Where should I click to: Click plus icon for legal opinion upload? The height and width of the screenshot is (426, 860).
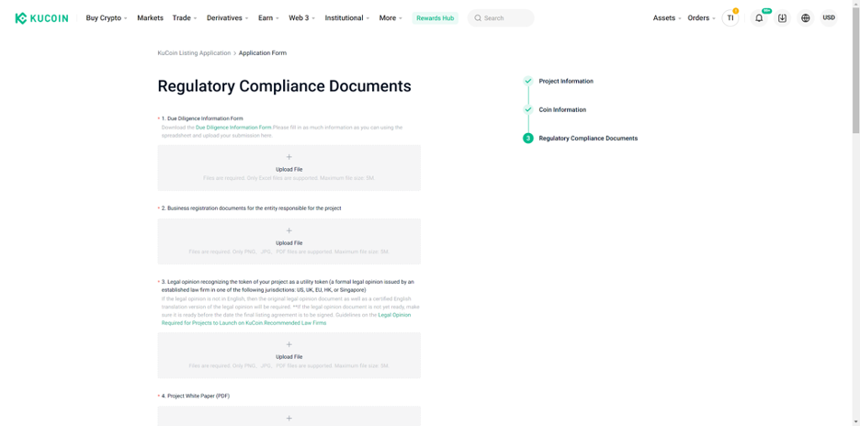289,345
